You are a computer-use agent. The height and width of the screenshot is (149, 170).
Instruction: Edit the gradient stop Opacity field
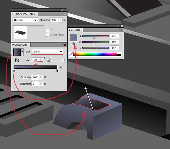click(x=35, y=77)
